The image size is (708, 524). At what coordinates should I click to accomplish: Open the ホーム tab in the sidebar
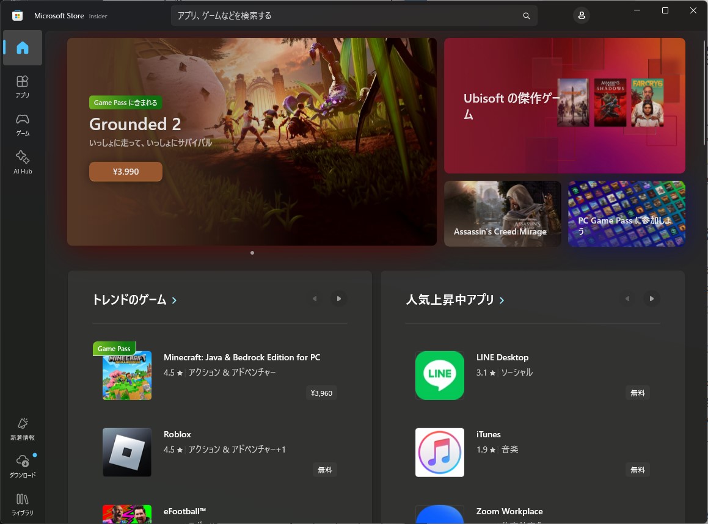tap(22, 48)
